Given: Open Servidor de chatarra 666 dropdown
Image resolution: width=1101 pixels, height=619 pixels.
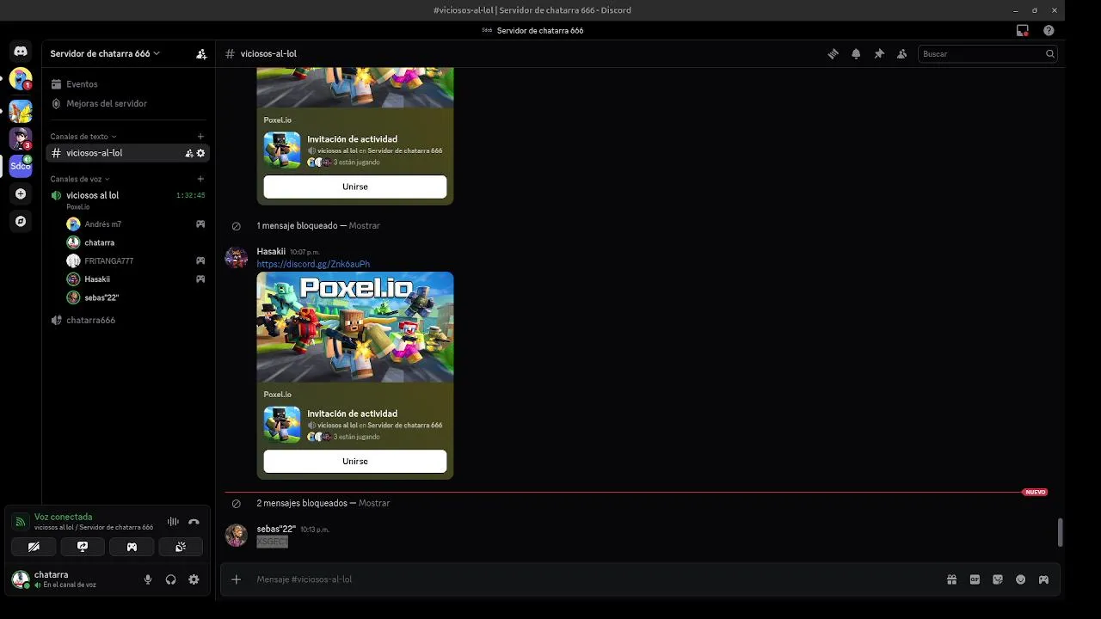Looking at the screenshot, I should pyautogui.click(x=105, y=53).
